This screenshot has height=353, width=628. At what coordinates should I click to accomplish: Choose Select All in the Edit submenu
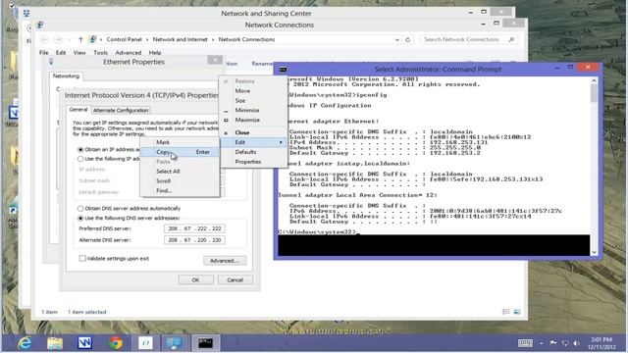coord(180,172)
